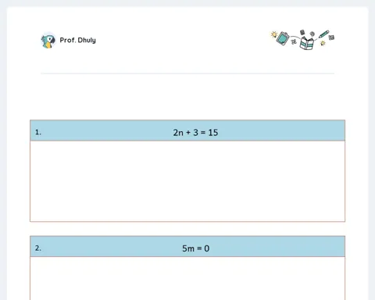Click the teal clipboard illustration
375x300 pixels.
coord(283,38)
